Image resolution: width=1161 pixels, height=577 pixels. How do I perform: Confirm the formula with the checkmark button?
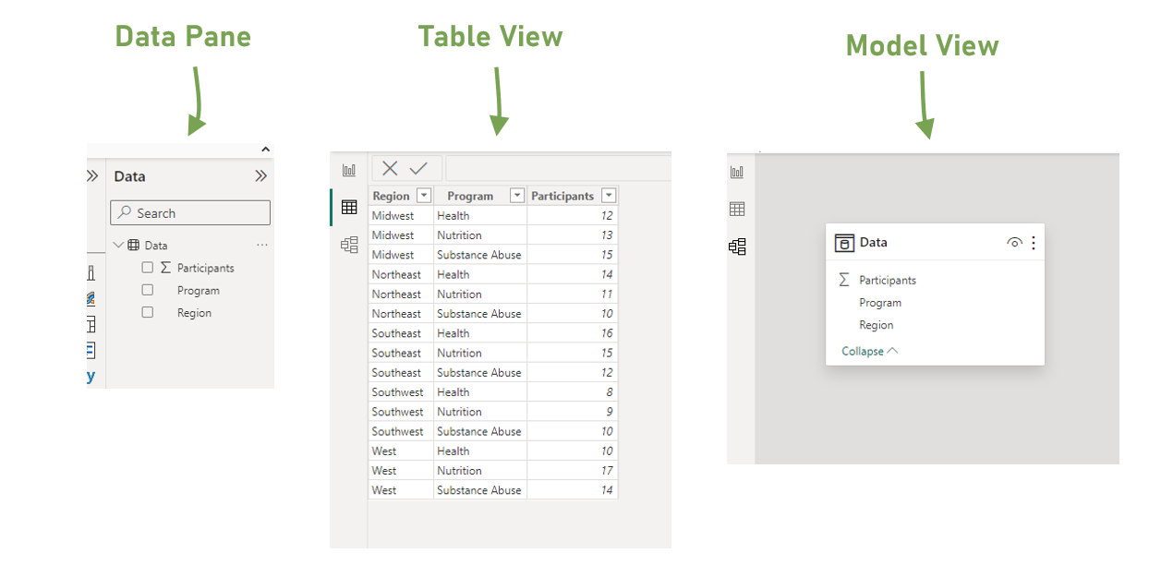click(x=418, y=167)
